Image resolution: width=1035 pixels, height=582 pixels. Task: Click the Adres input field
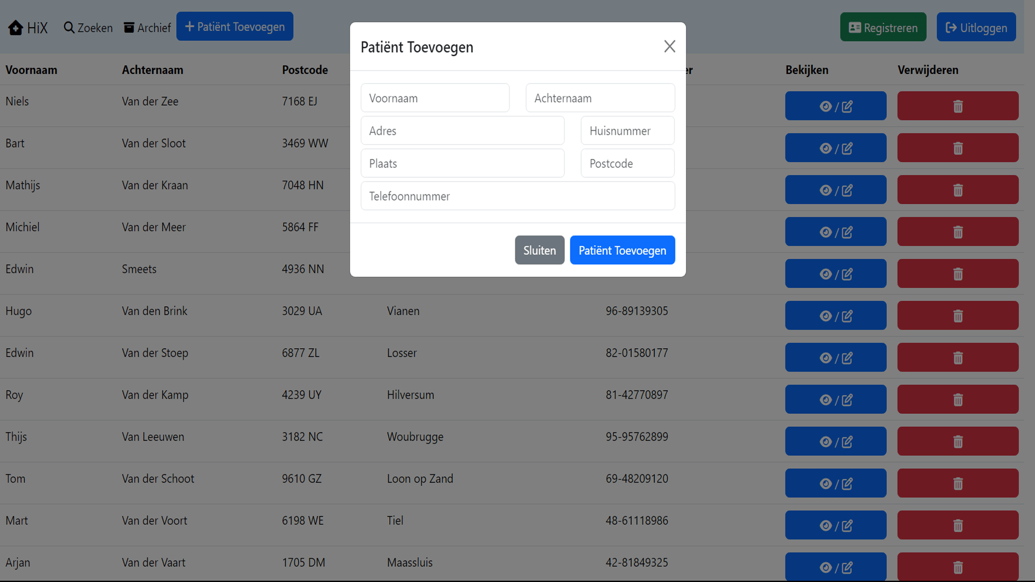tap(463, 131)
